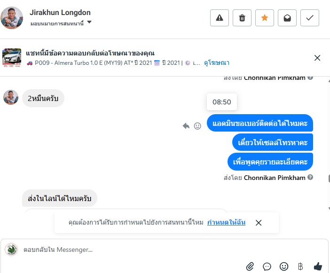Open the assign conversation dropdown arrow
Image resolution: width=330 pixels, height=273 pixels.
tap(89, 22)
